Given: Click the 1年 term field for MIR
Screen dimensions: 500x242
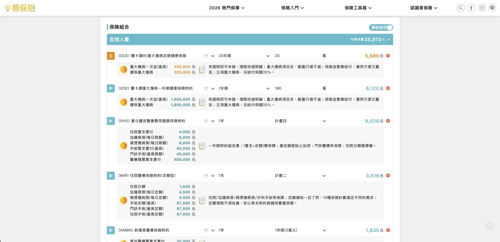Looking at the screenshot, I should point(244,176).
